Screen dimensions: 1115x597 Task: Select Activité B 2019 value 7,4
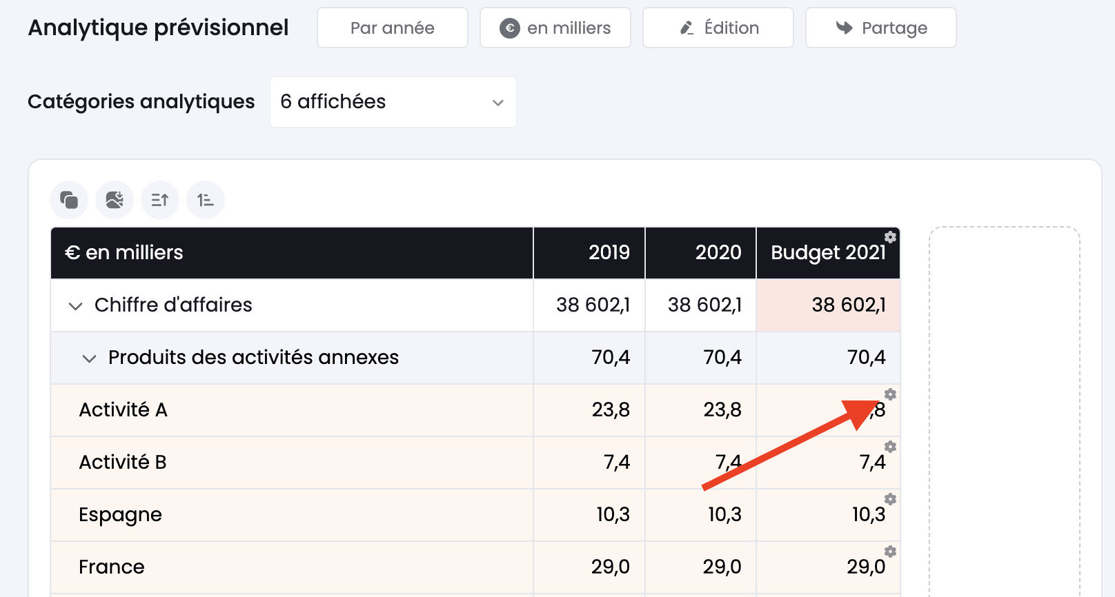pos(589,463)
